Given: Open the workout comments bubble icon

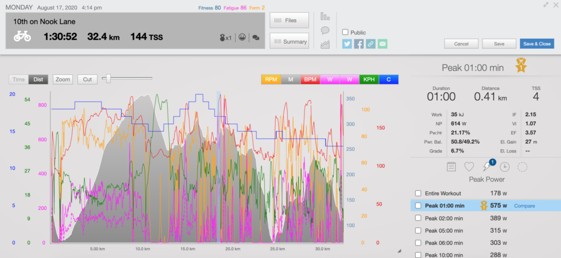Looking at the screenshot, I should point(255,38).
